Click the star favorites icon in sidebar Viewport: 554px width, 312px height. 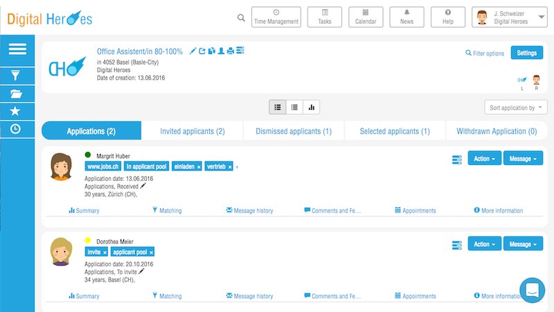tap(17, 111)
